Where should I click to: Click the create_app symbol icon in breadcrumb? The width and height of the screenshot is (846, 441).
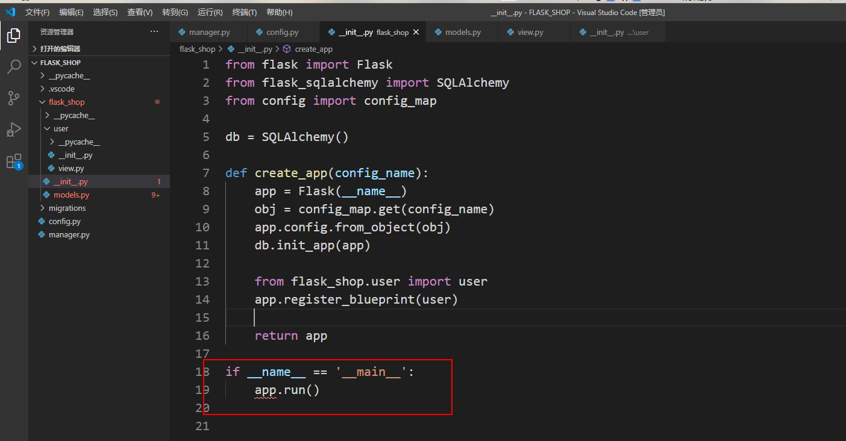click(287, 49)
